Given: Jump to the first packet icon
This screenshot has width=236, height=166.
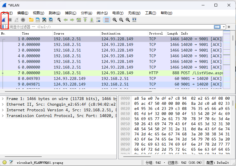Looking at the screenshot, I should [x=85, y=20].
